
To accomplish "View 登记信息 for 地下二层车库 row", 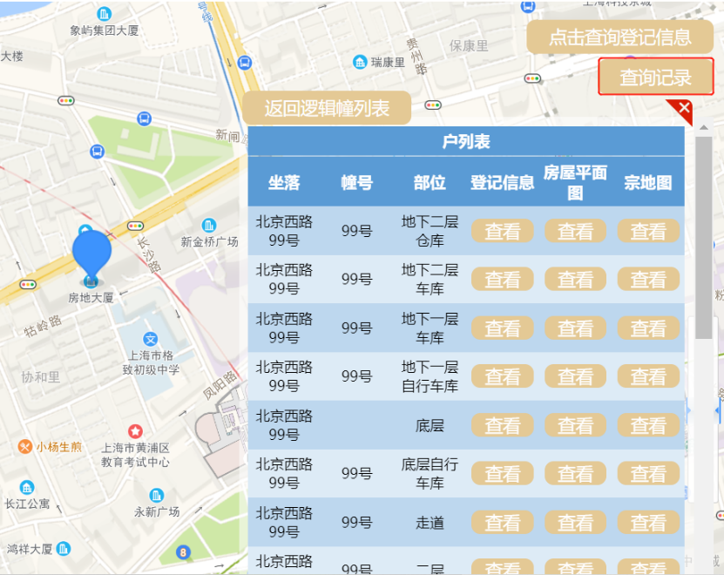I will tap(503, 279).
